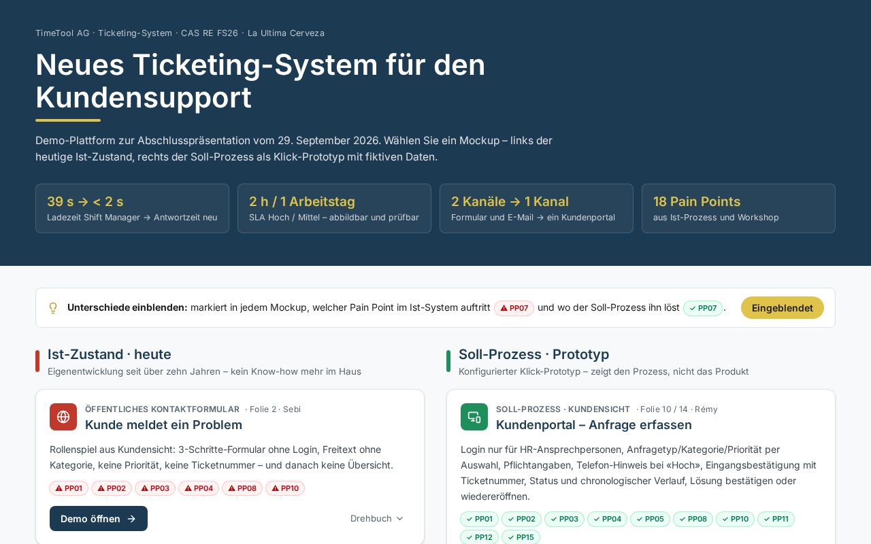
Task: Click the lightbulb icon beside Unterschiede einblenden
Action: (x=53, y=308)
